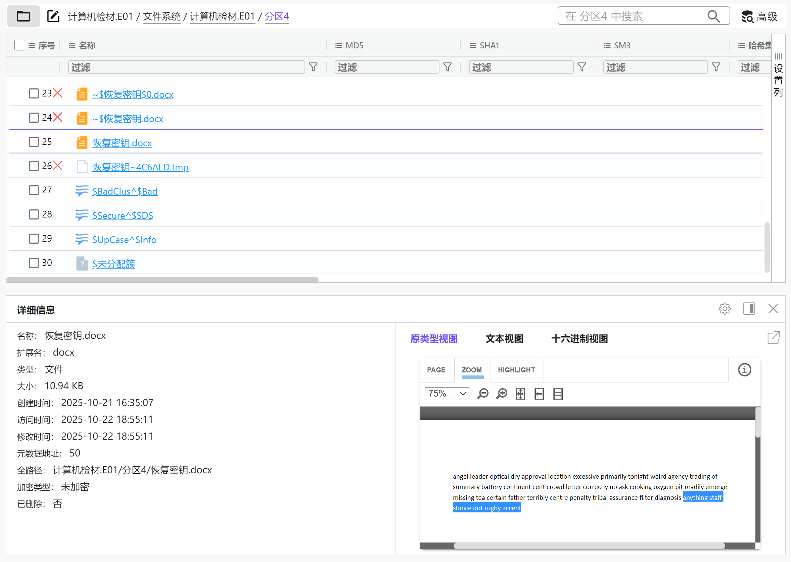Click the search magnifier icon
This screenshot has width=791, height=562.
(713, 16)
